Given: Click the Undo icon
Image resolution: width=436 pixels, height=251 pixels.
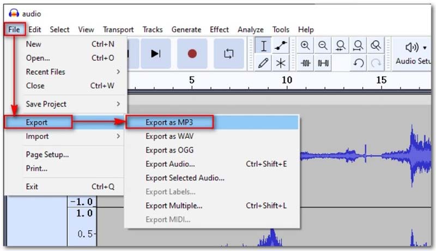Looking at the screenshot, I should (358, 63).
